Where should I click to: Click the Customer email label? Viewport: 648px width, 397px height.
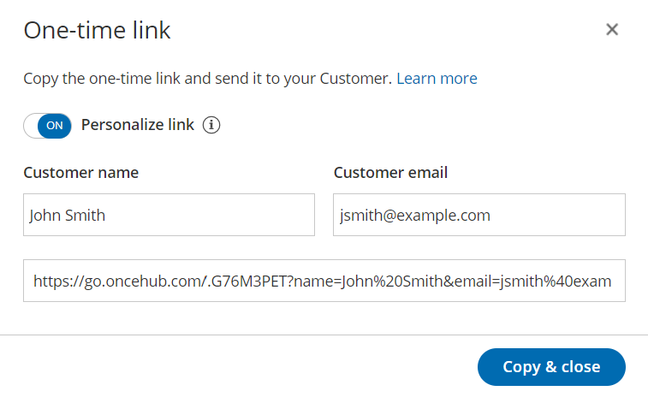[x=390, y=173]
